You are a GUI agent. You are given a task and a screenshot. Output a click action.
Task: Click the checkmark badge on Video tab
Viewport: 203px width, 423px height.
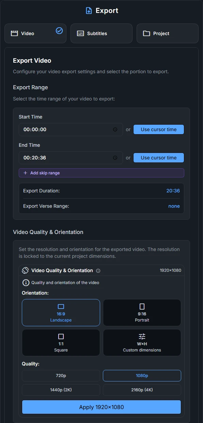[x=59, y=31]
